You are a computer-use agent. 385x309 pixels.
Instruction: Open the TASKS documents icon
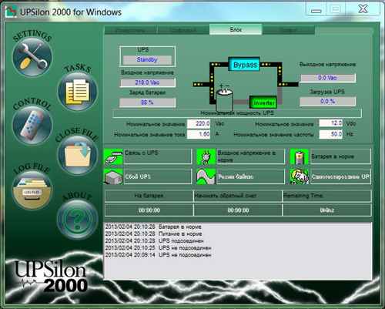coord(78,92)
